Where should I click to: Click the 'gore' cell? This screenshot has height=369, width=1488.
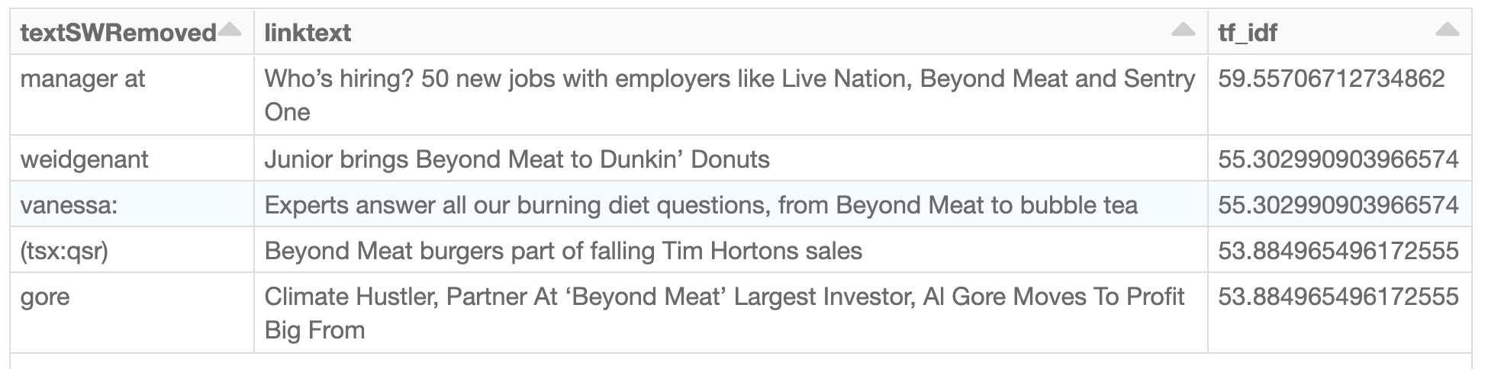tap(45, 297)
